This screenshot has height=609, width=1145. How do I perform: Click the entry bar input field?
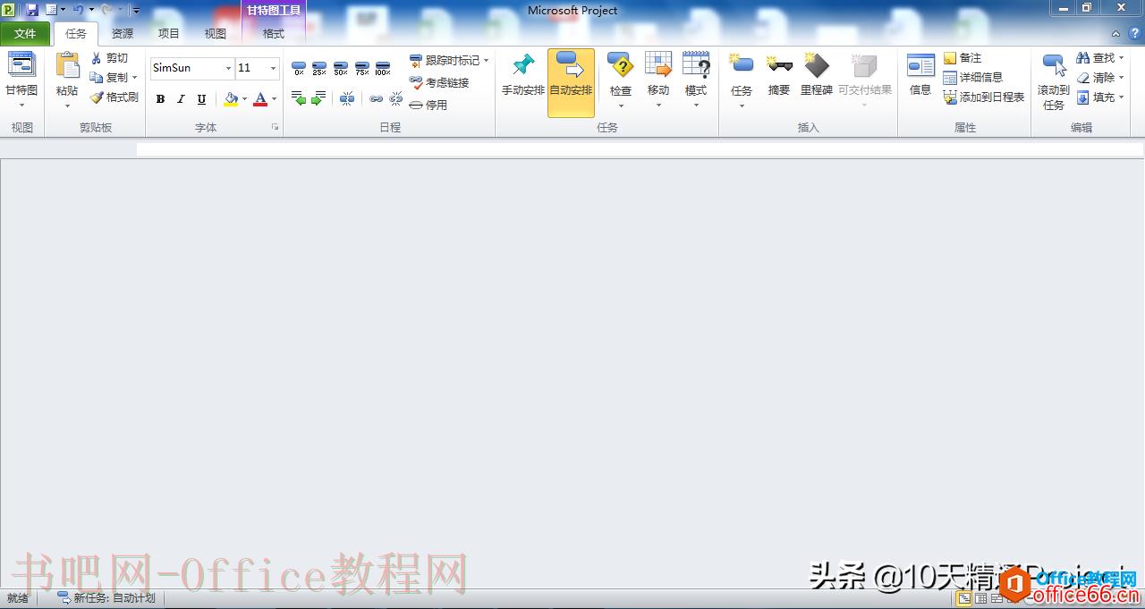640,149
